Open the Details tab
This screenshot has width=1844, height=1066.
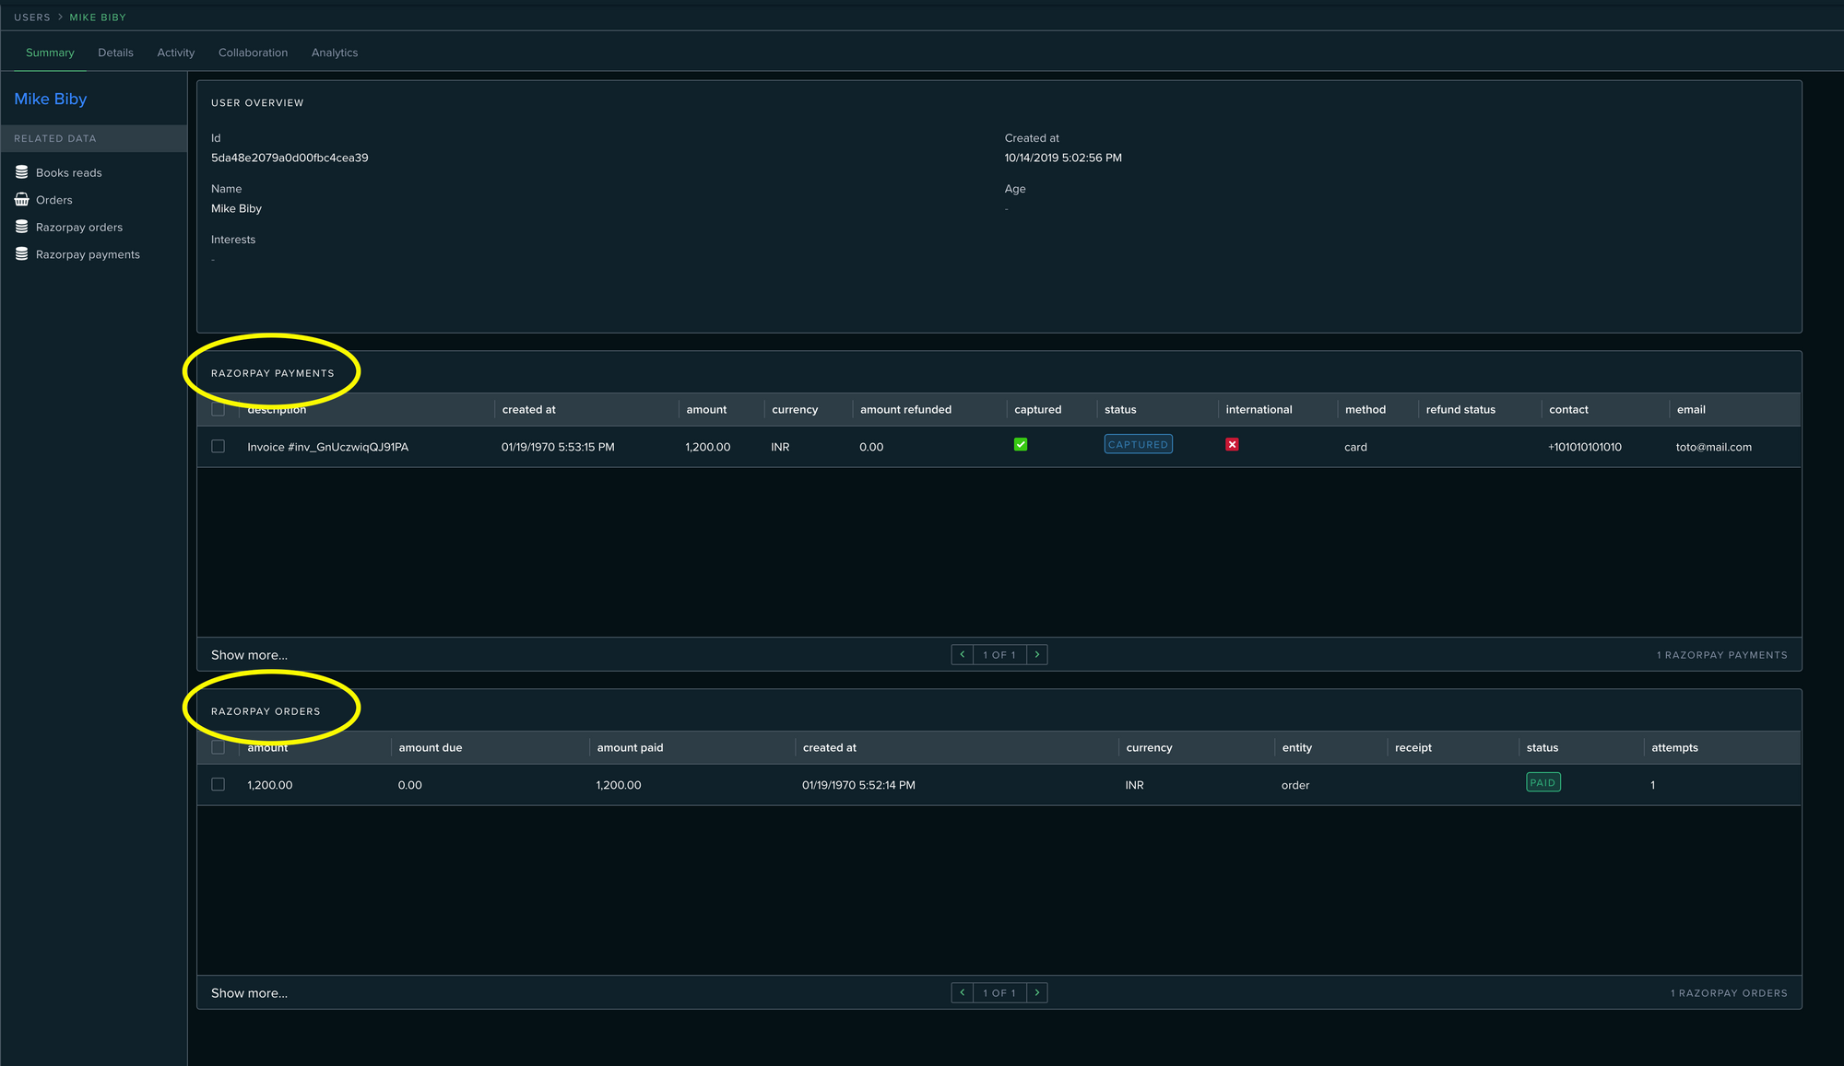pyautogui.click(x=115, y=53)
